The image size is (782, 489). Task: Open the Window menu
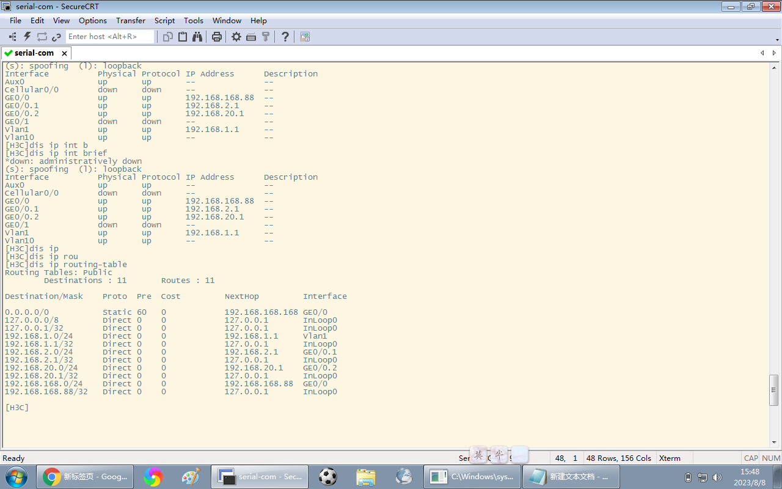pyautogui.click(x=227, y=20)
